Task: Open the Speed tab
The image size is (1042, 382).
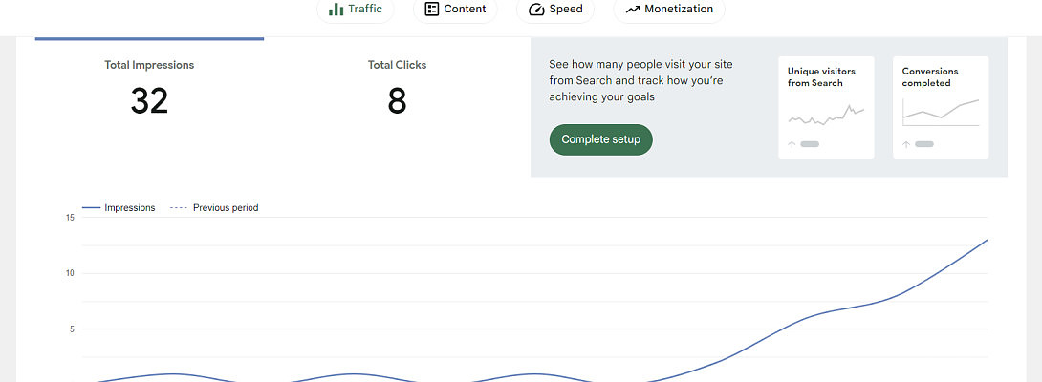Action: [x=565, y=10]
